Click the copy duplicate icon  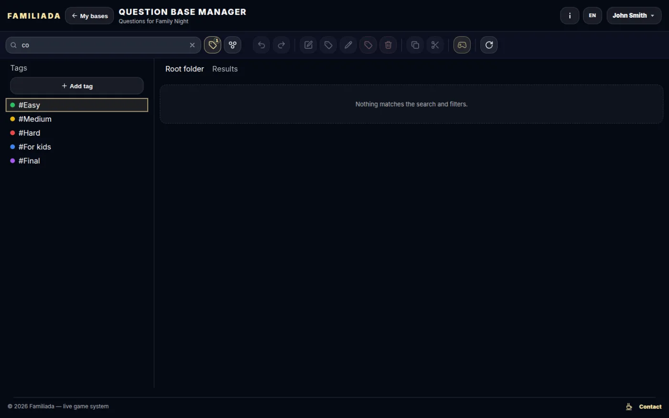(415, 45)
